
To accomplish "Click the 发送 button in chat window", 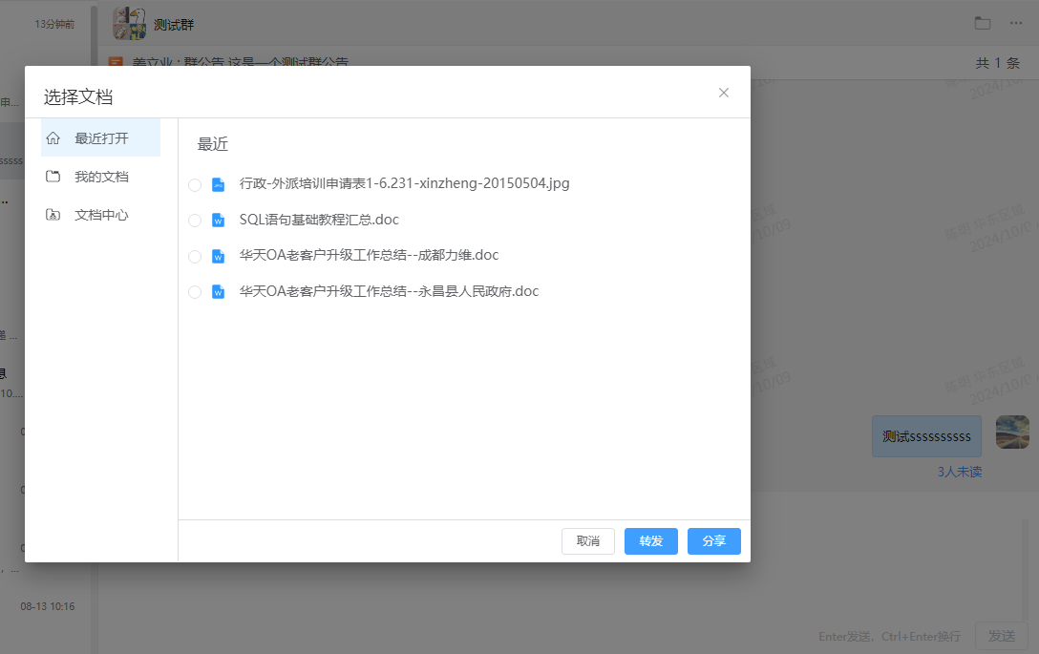I will [x=1001, y=636].
